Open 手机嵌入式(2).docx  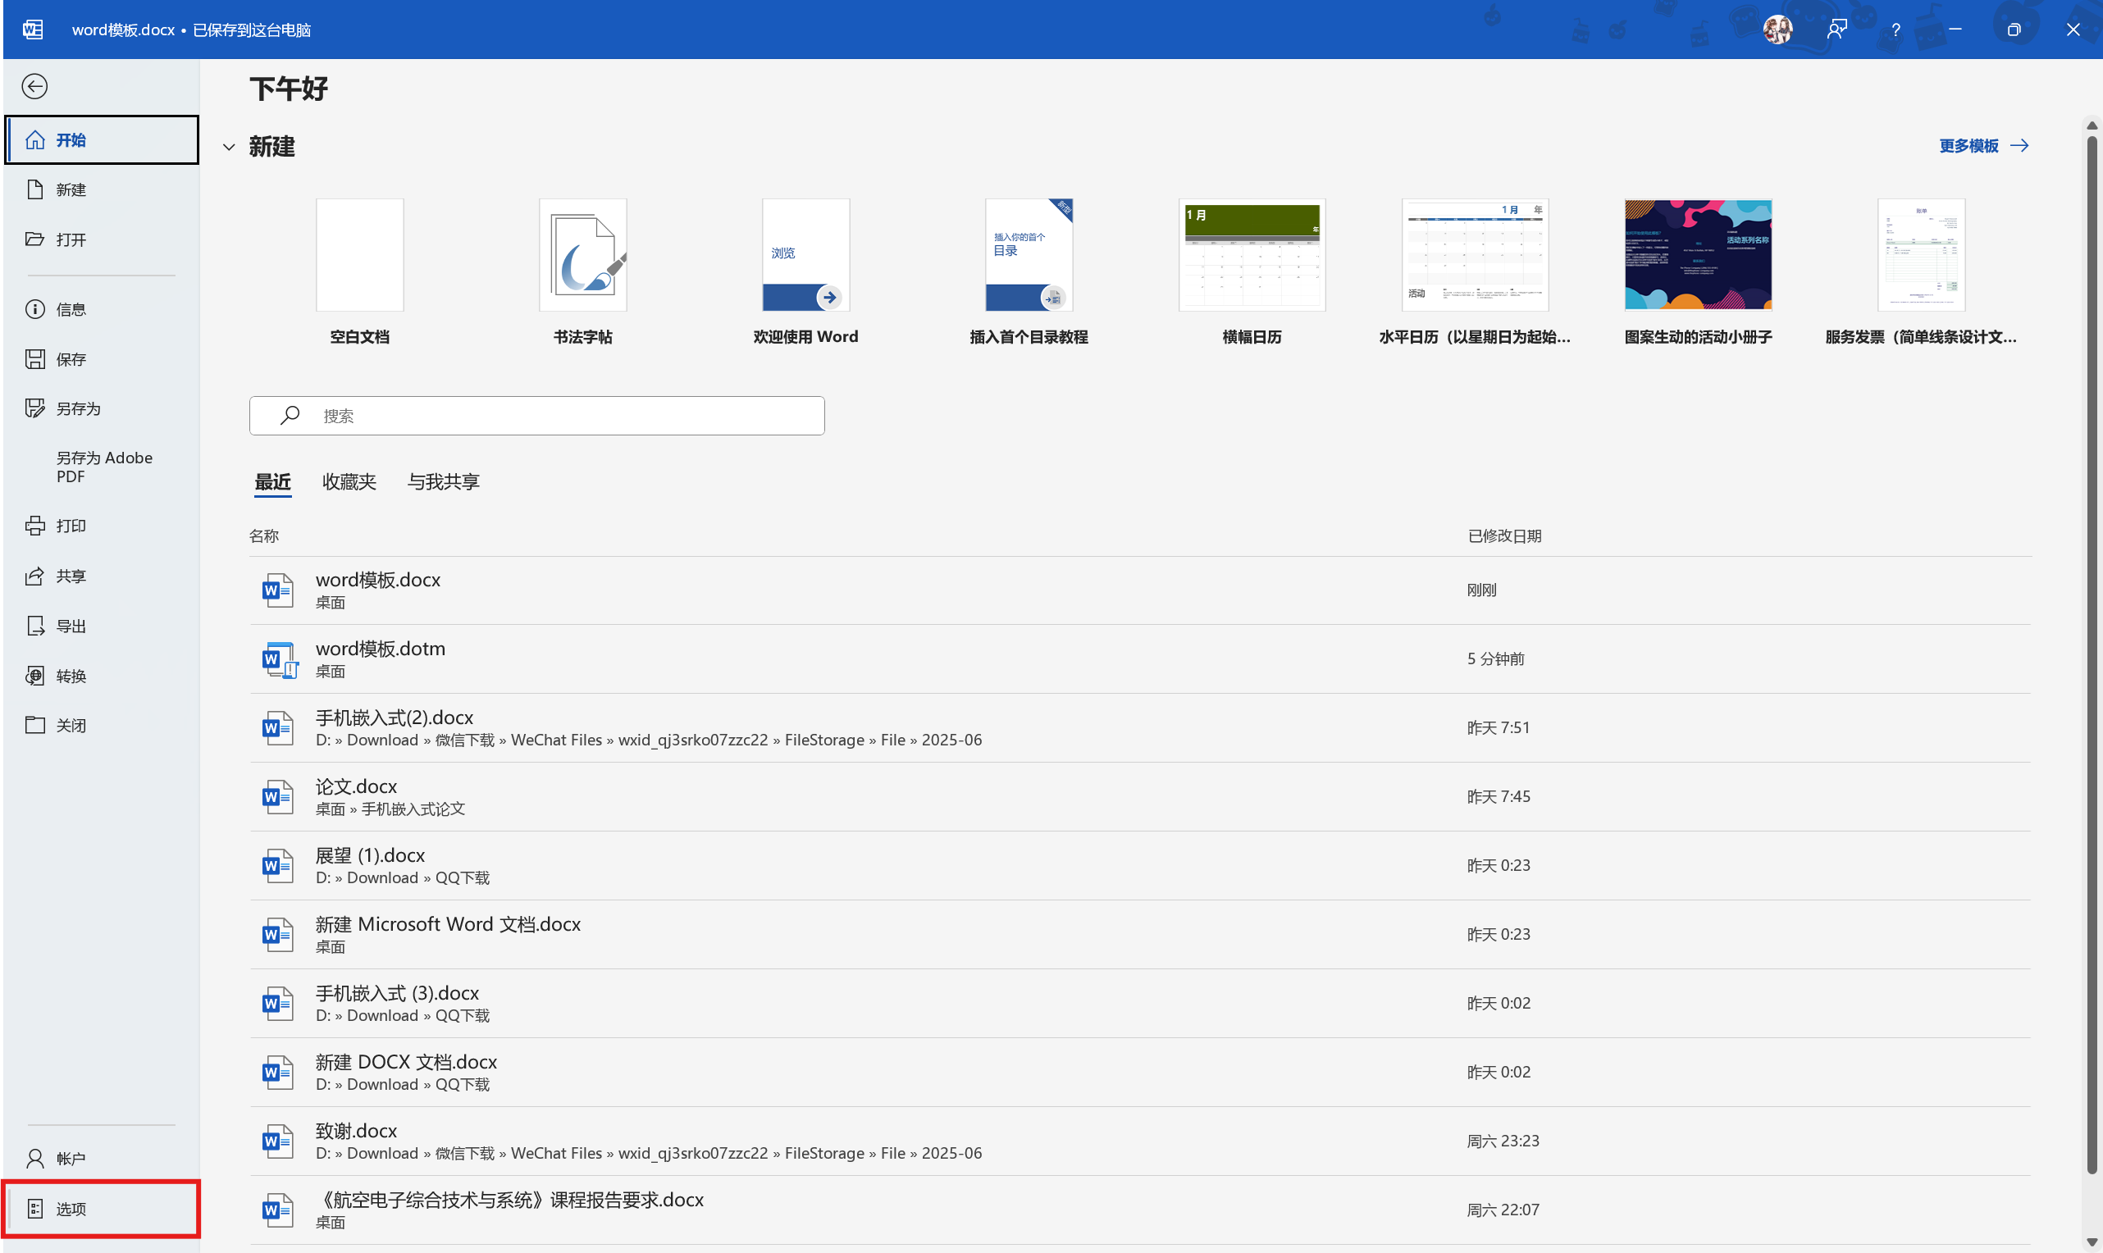[x=1140, y=728]
